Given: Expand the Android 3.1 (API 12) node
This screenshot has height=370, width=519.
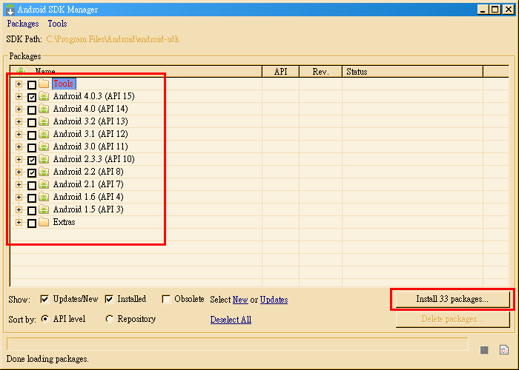Looking at the screenshot, I should [19, 134].
